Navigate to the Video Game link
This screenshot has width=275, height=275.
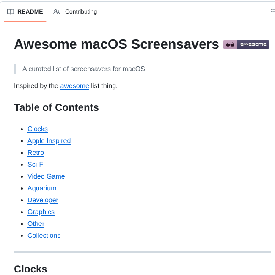46,176
